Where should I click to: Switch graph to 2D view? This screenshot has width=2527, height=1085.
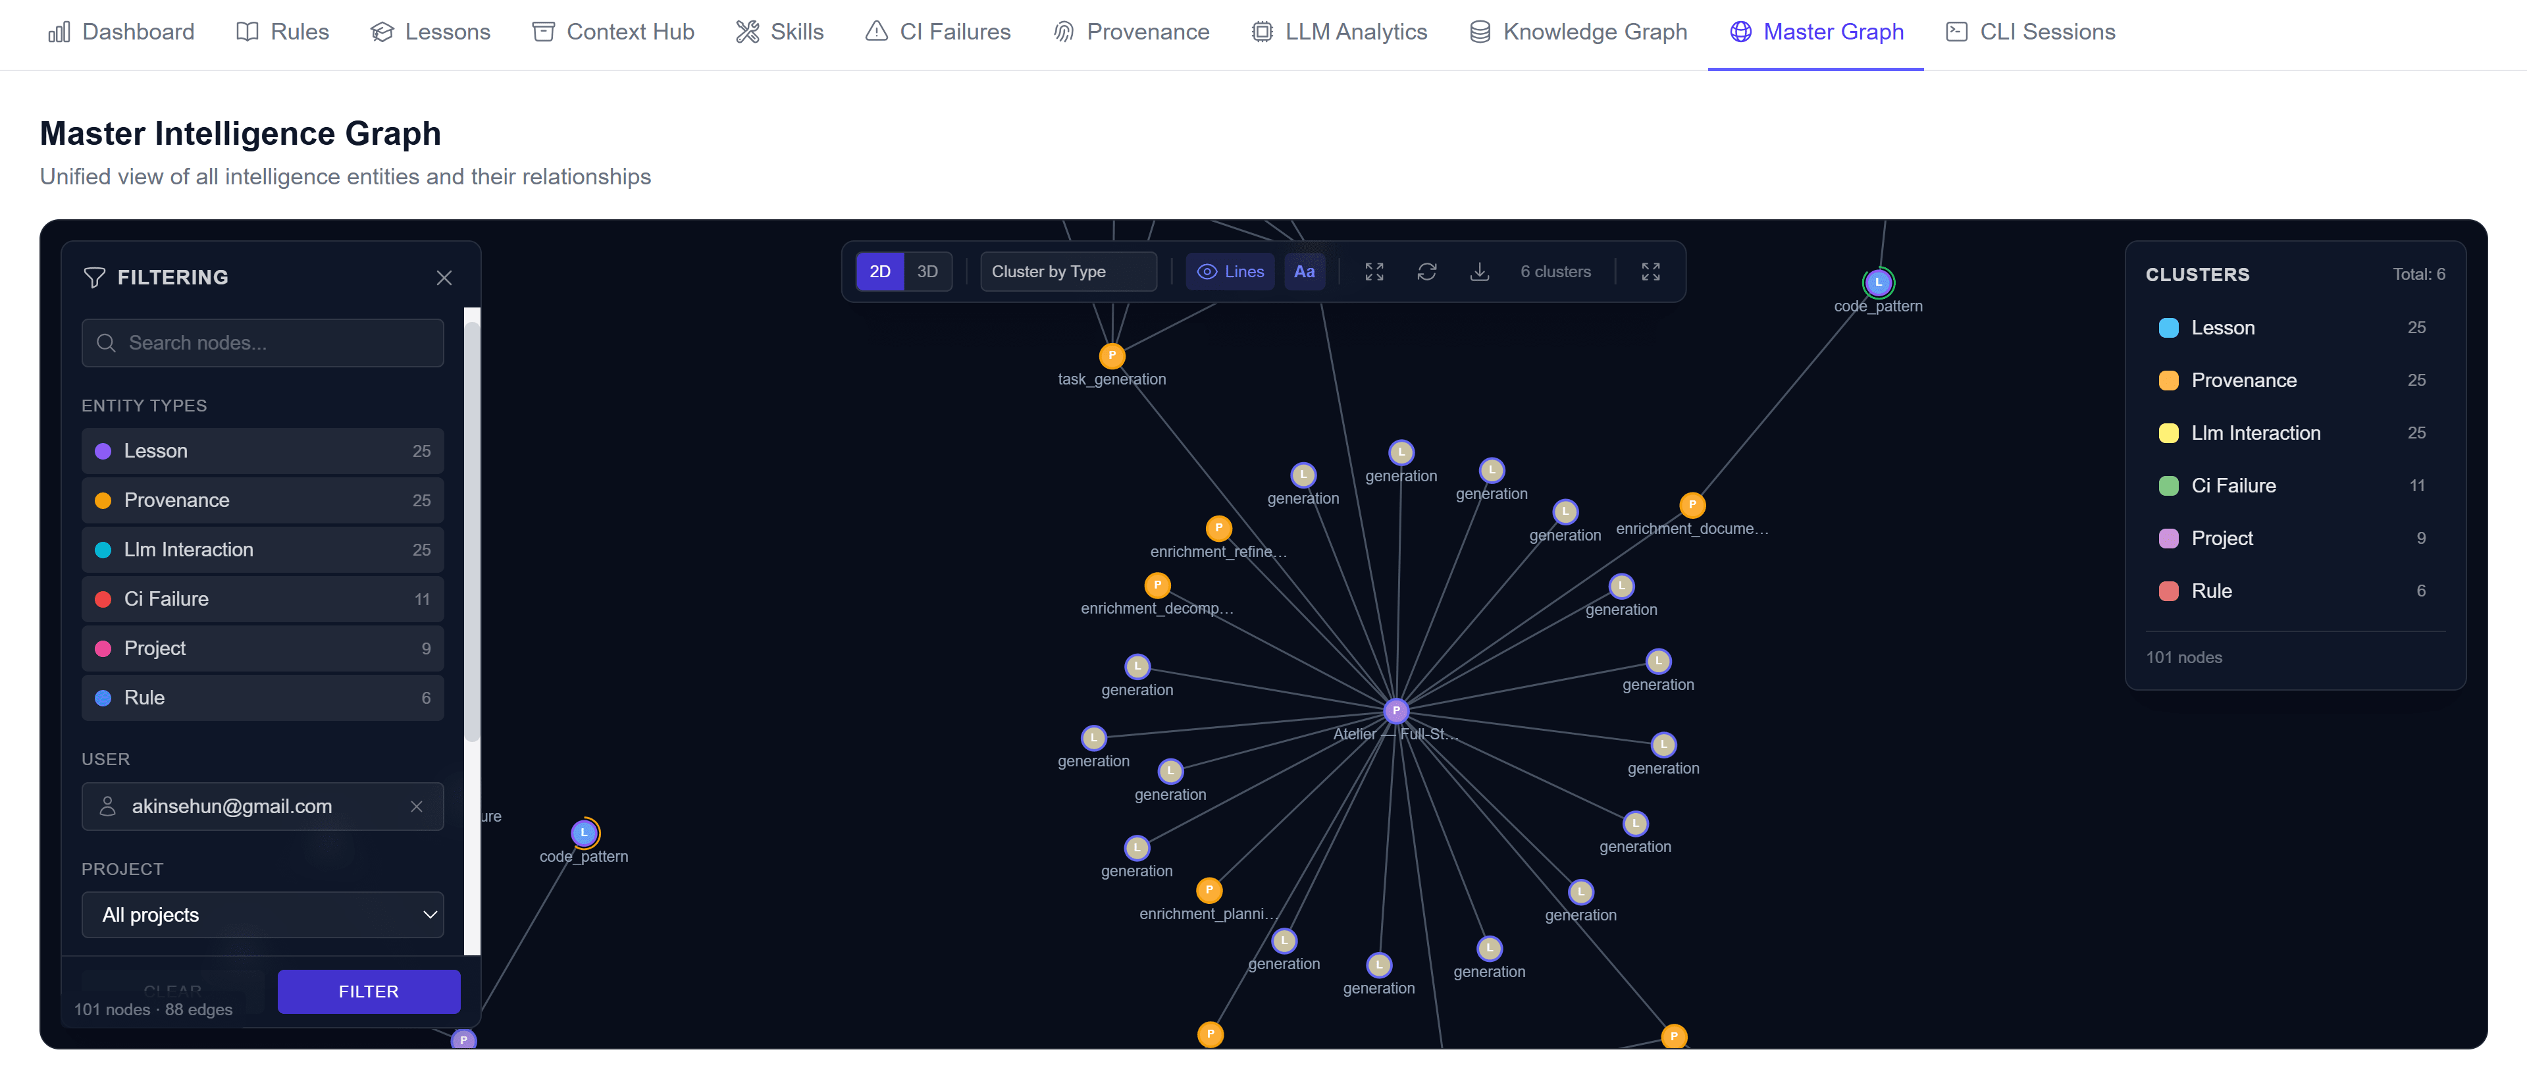880,272
